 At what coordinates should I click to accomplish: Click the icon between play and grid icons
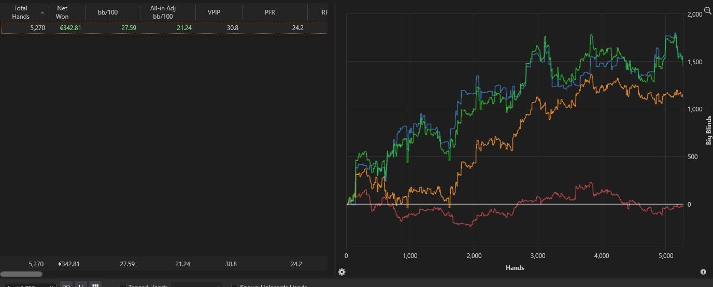[81, 285]
